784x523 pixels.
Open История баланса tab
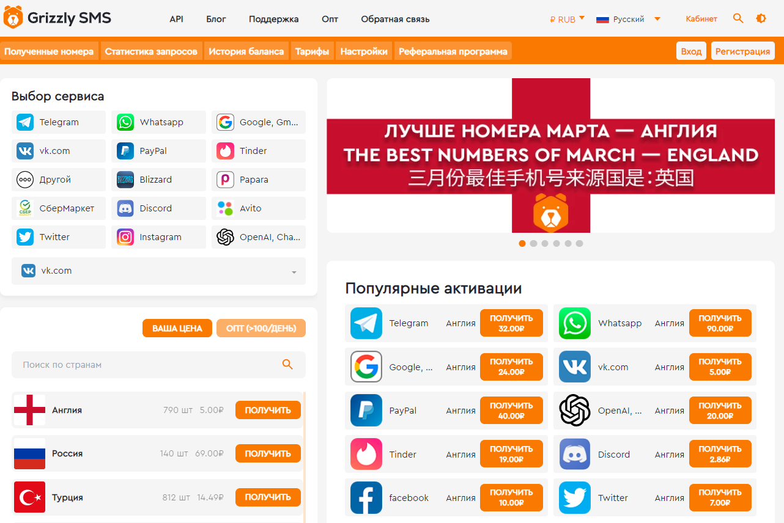tap(246, 51)
